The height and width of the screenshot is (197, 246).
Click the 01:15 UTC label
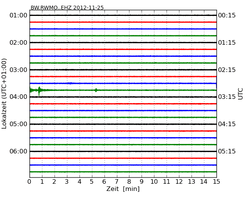(x=227, y=42)
